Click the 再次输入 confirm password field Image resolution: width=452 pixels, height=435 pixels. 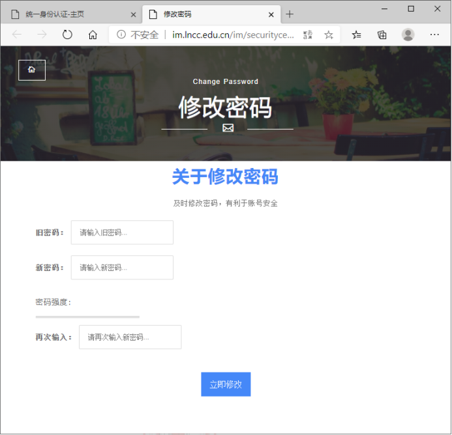tap(130, 337)
